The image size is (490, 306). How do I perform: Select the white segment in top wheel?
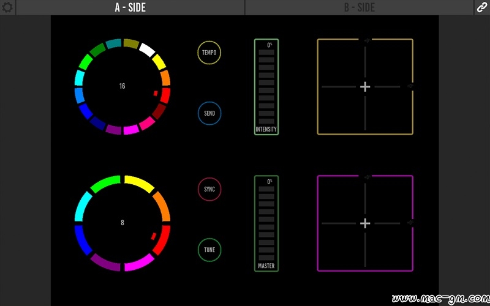click(x=147, y=50)
